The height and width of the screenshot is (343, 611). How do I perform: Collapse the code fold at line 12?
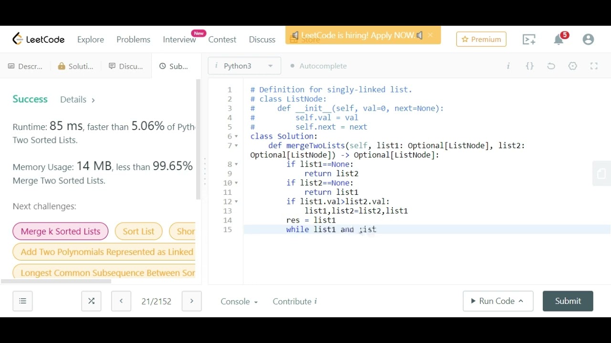click(236, 202)
